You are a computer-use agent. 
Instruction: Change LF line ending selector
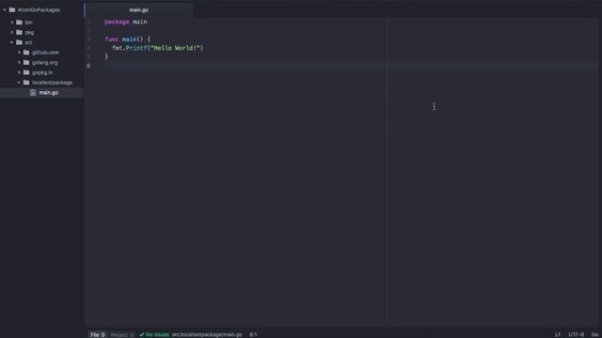click(558, 334)
